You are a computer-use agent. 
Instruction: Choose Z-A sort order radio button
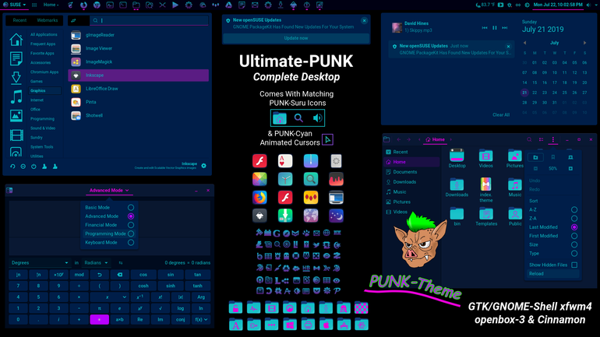(x=574, y=218)
